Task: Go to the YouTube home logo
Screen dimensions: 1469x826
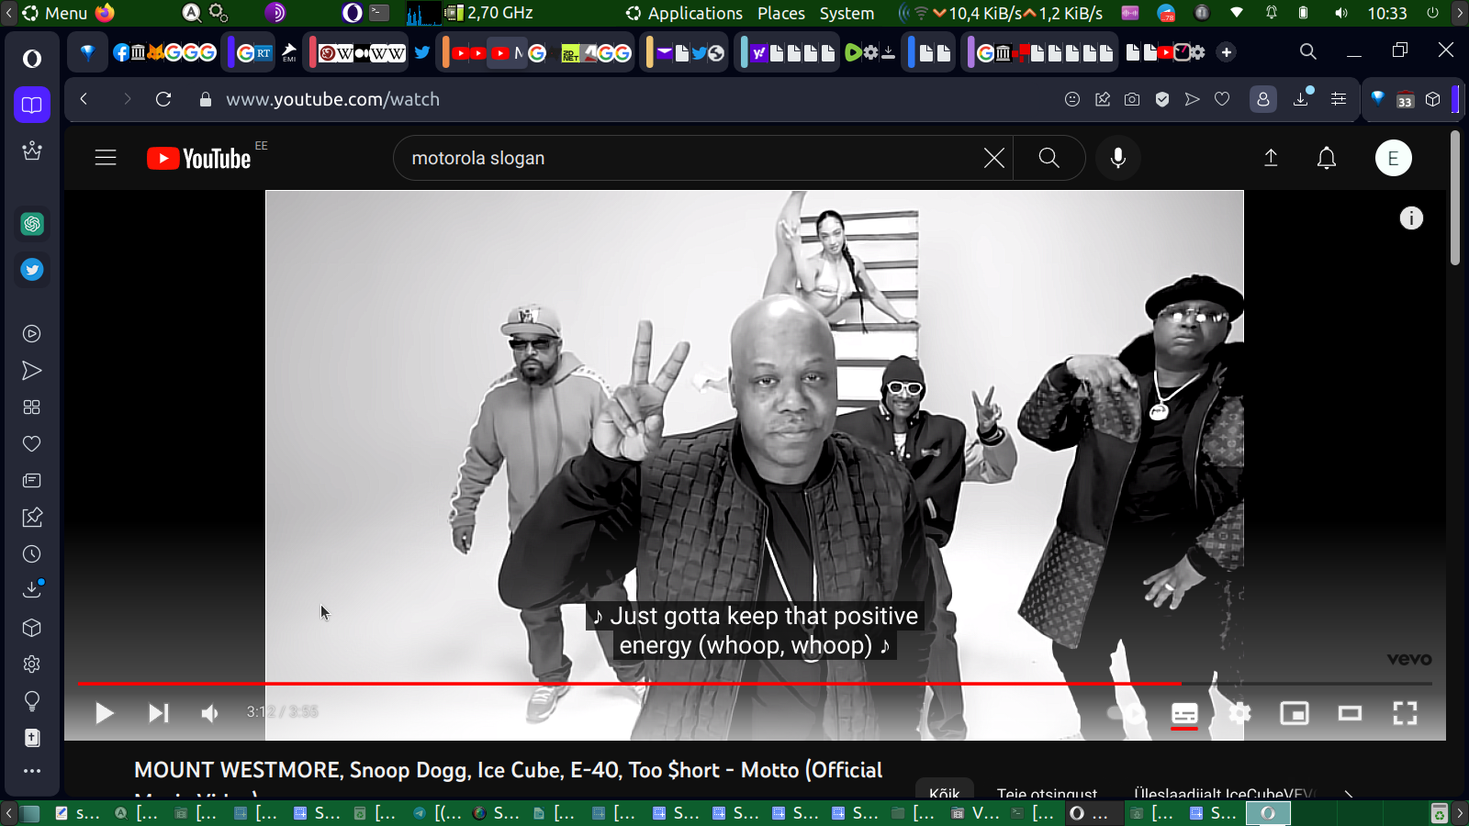Action: [199, 159]
